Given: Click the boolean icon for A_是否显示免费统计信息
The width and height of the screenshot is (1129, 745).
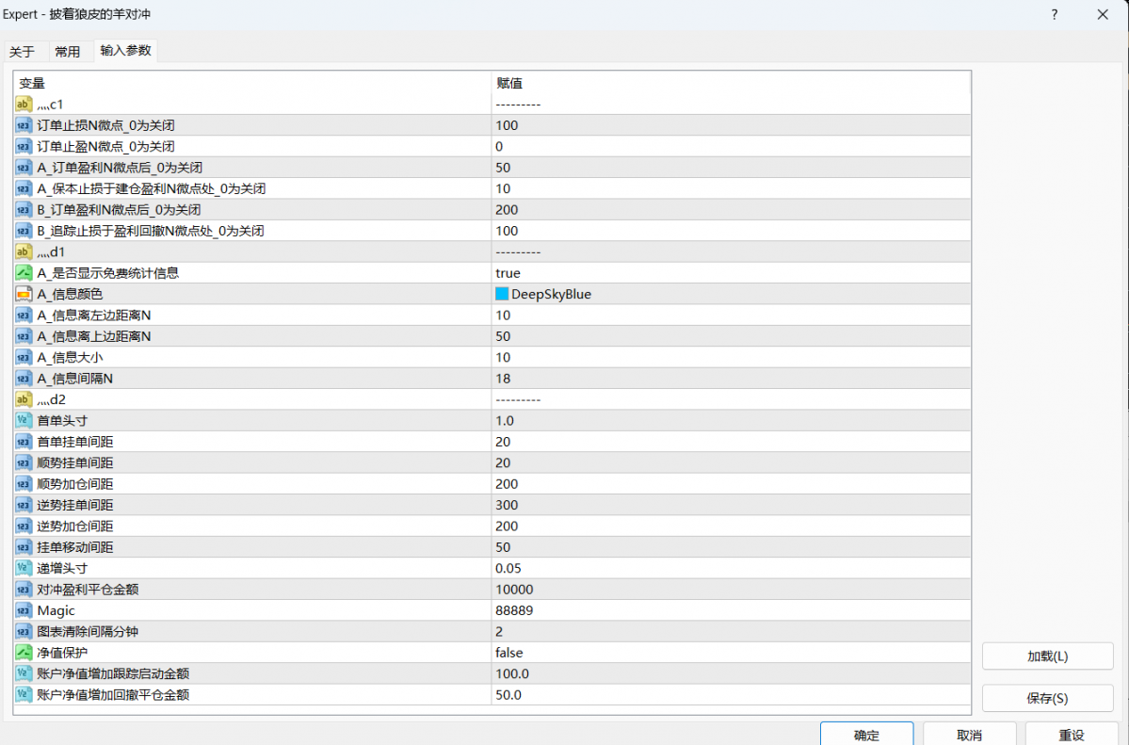Looking at the screenshot, I should (24, 273).
